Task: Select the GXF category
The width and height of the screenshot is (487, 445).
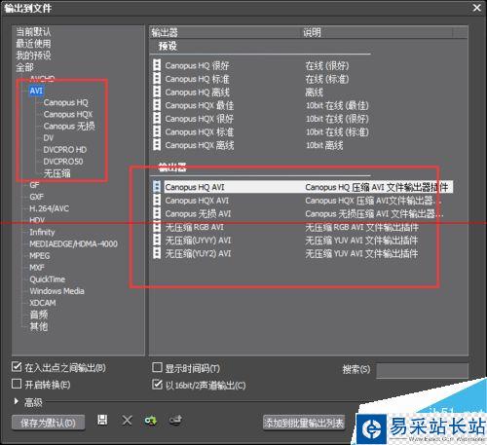Action: pyautogui.click(x=36, y=197)
